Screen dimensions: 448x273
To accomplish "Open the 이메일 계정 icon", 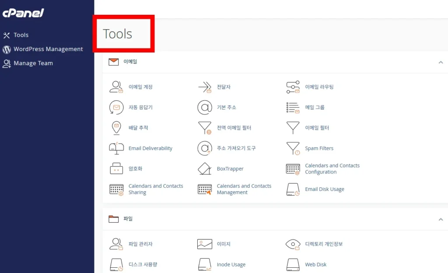I will coord(116,87).
